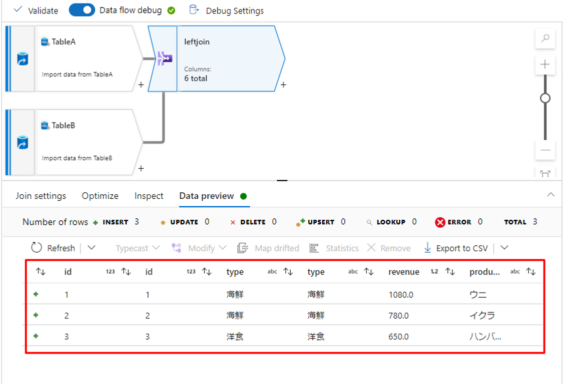The image size is (563, 384).
Task: Click the TableB source database icon
Action: tap(22, 143)
